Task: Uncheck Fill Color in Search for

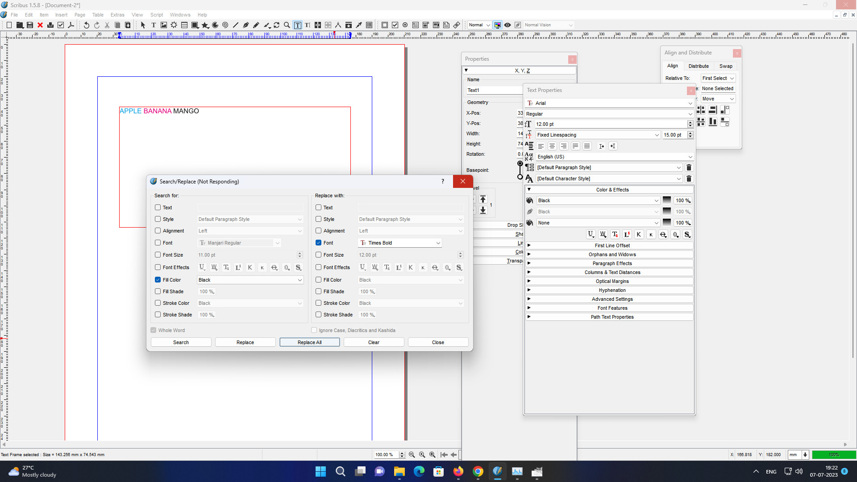Action: tap(158, 280)
